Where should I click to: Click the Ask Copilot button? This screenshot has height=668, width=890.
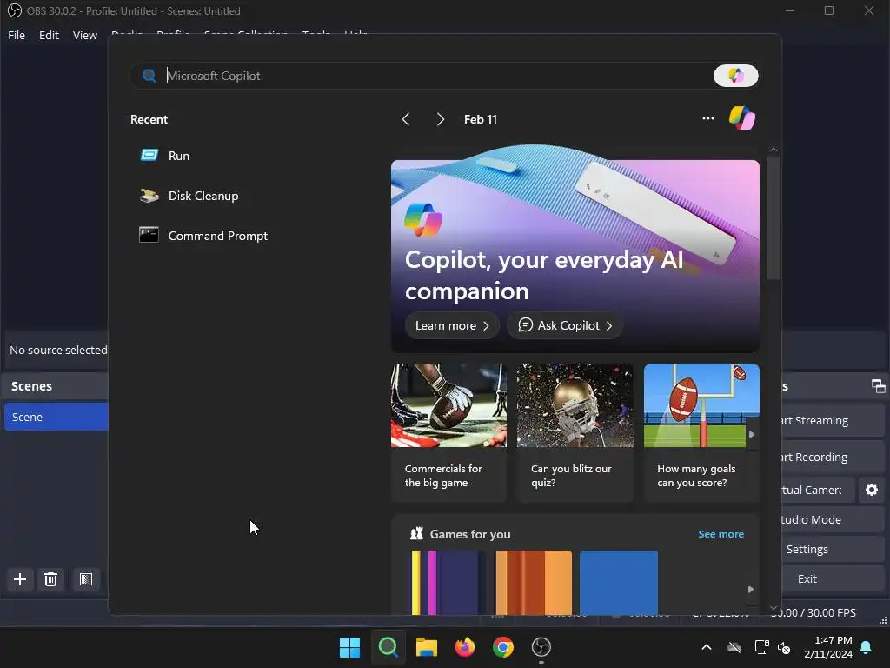565,325
